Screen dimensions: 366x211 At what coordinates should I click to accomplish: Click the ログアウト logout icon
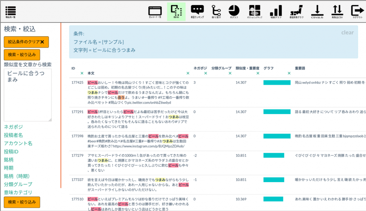pos(357,12)
